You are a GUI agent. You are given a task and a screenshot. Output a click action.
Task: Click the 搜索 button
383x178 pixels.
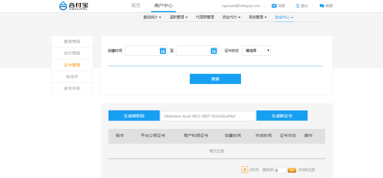215,79
